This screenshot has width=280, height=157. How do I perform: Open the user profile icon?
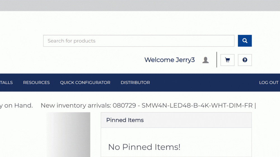[x=206, y=60]
